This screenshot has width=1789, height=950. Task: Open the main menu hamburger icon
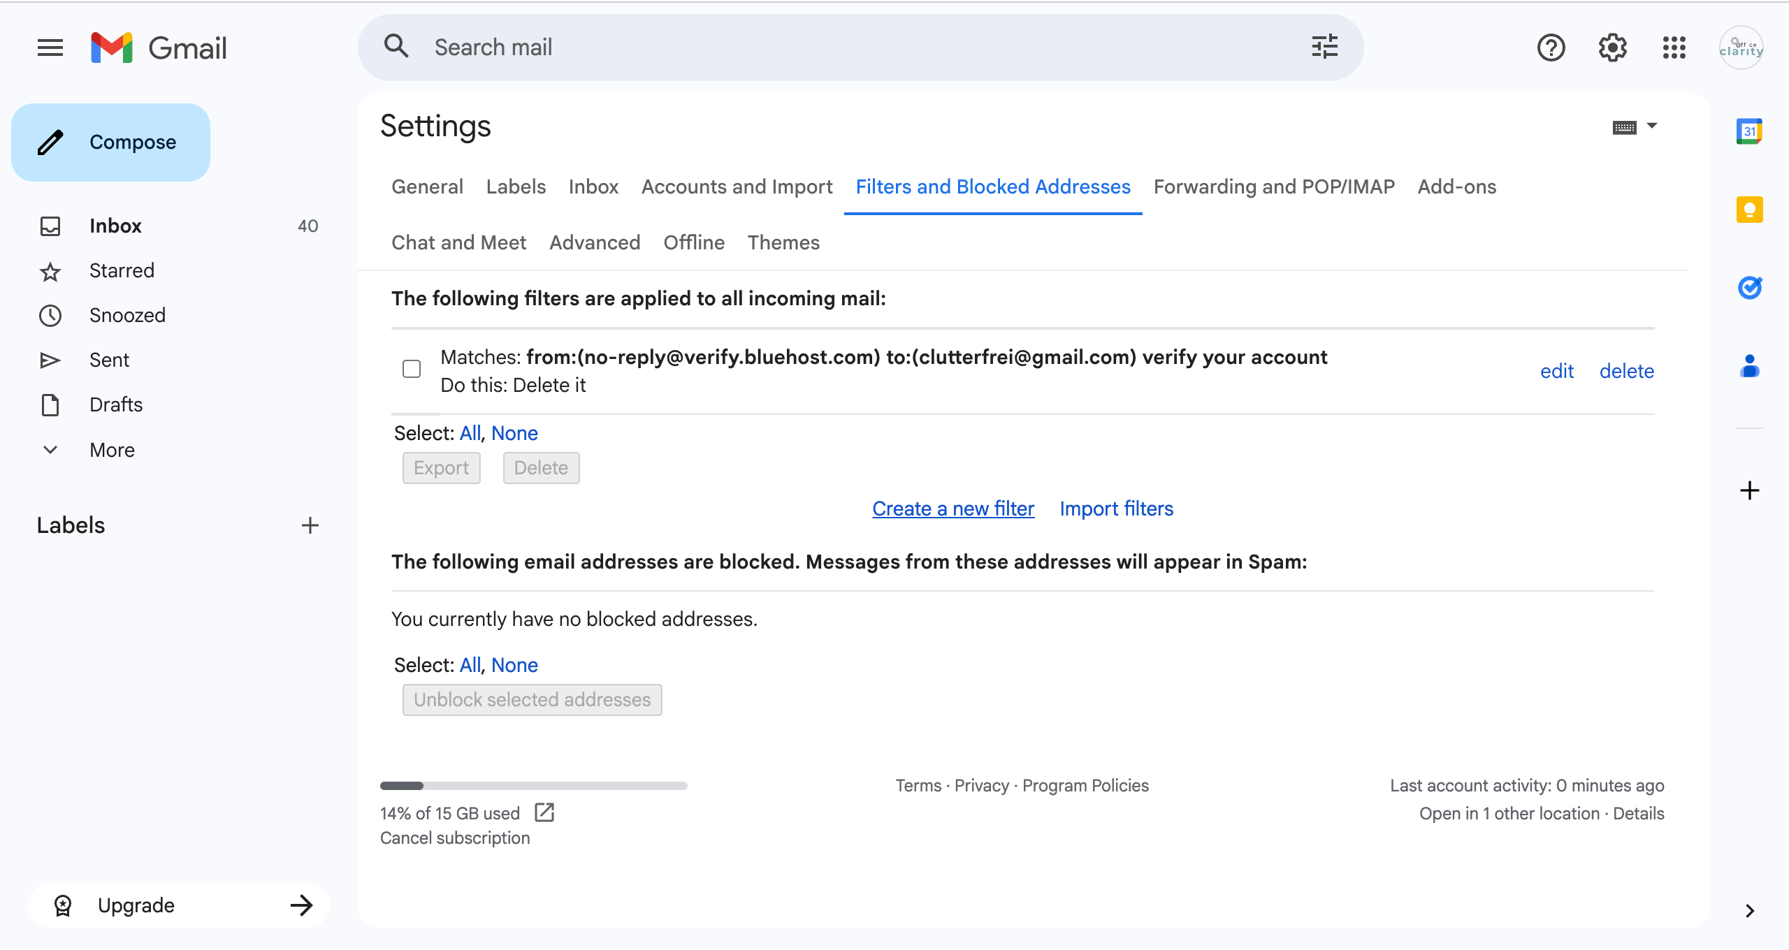tap(50, 47)
